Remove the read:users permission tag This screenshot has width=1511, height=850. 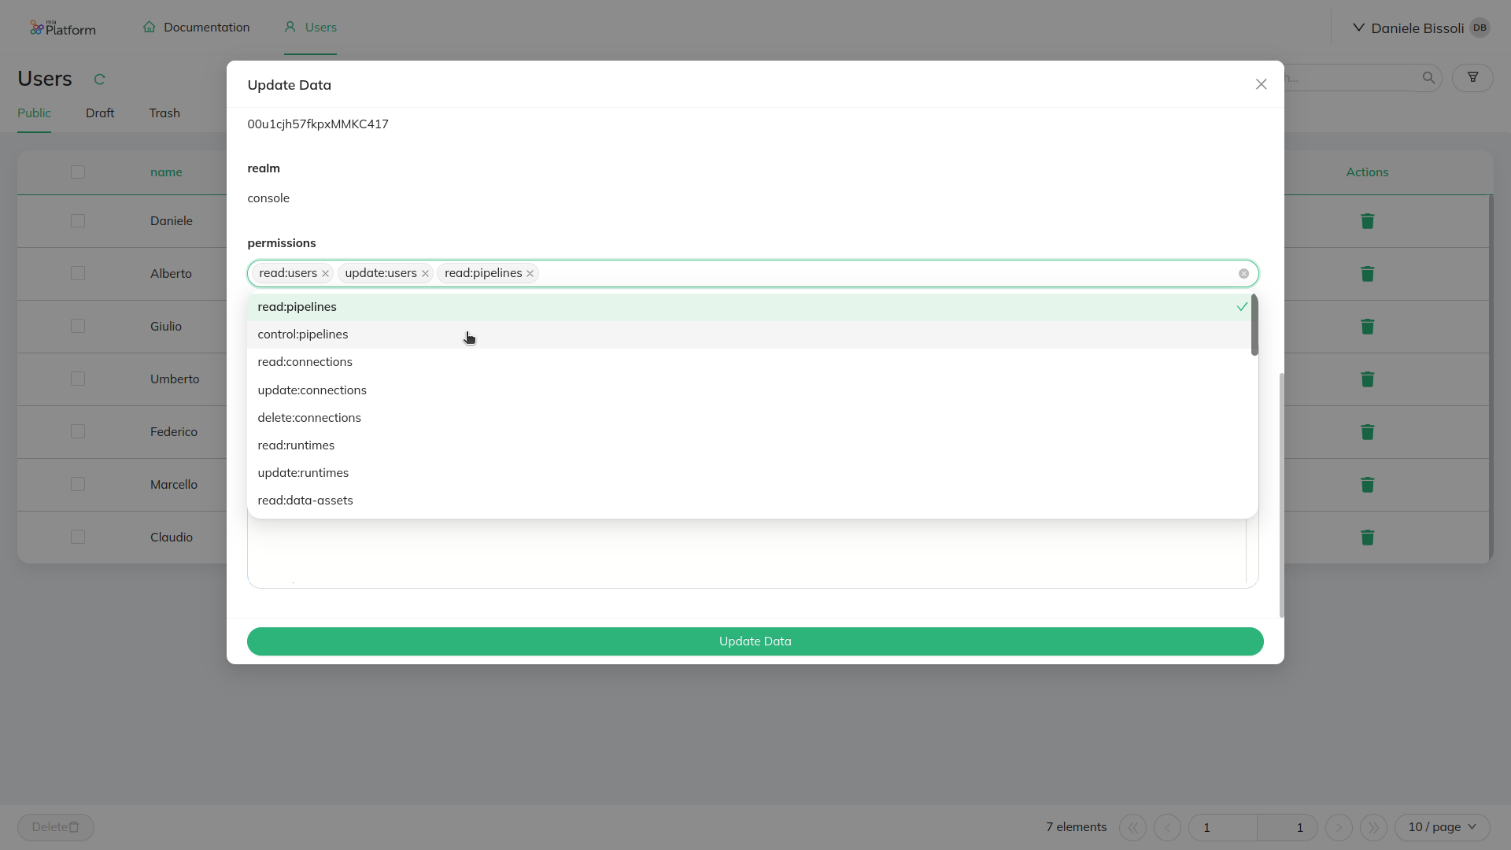(325, 273)
